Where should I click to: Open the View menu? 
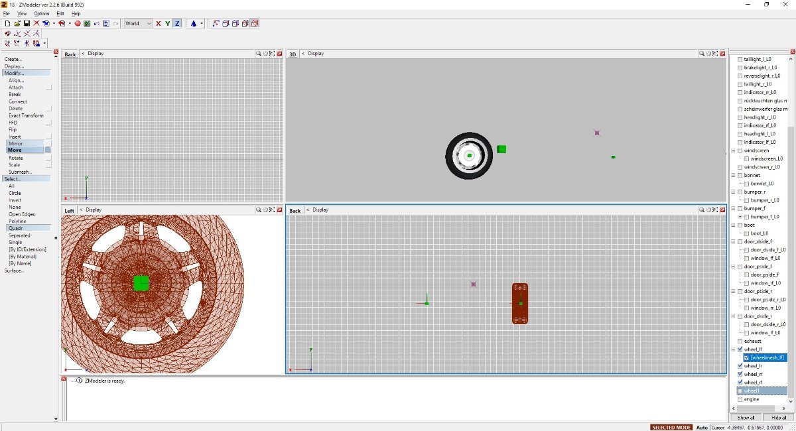22,13
